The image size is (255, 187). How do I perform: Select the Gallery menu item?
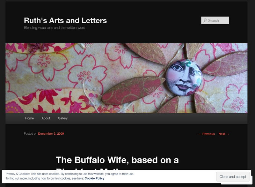click(62, 118)
